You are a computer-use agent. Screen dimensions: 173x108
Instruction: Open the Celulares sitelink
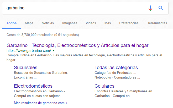pyautogui.click(x=104, y=86)
